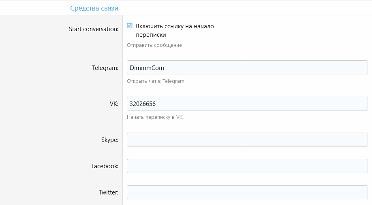372x205 pixels.
Task: Focus the empty Skype input field
Action: click(247, 140)
